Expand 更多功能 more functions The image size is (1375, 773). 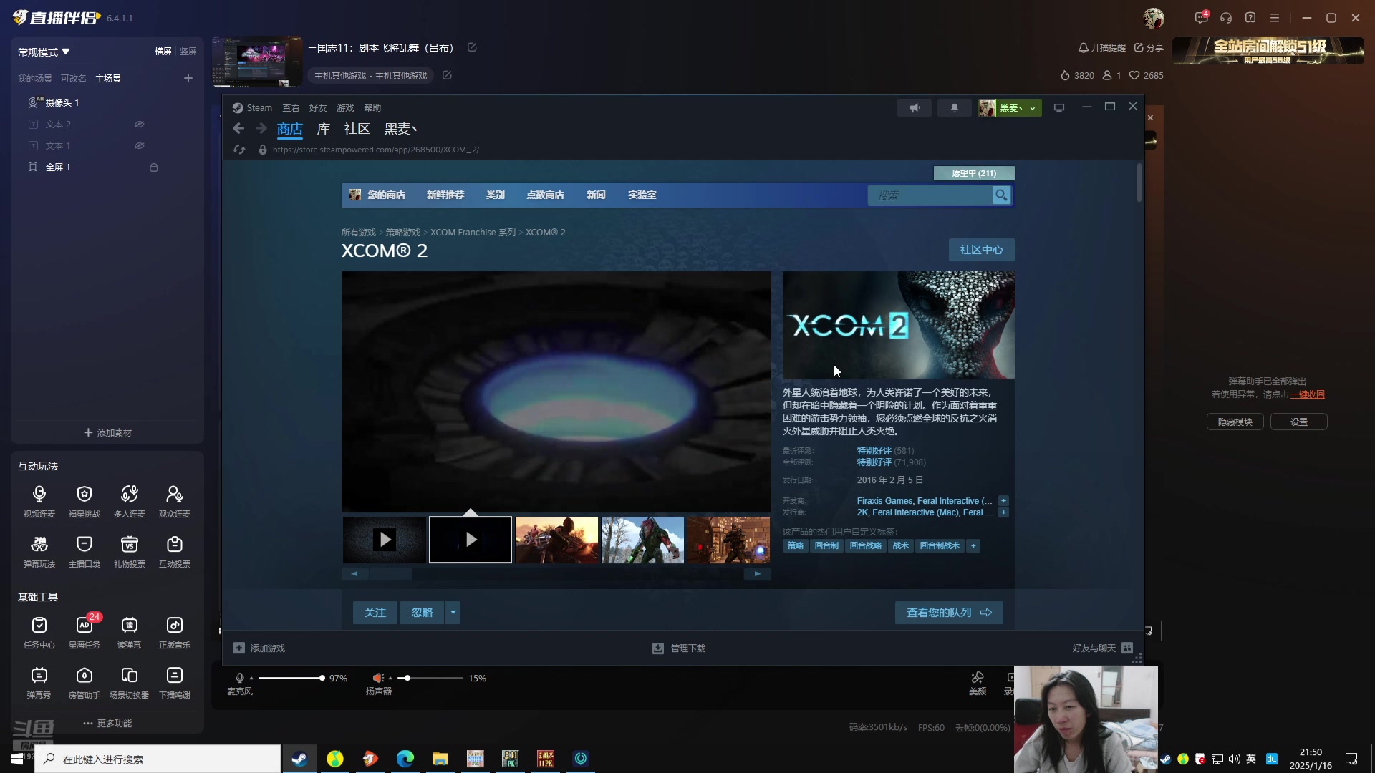point(107,723)
